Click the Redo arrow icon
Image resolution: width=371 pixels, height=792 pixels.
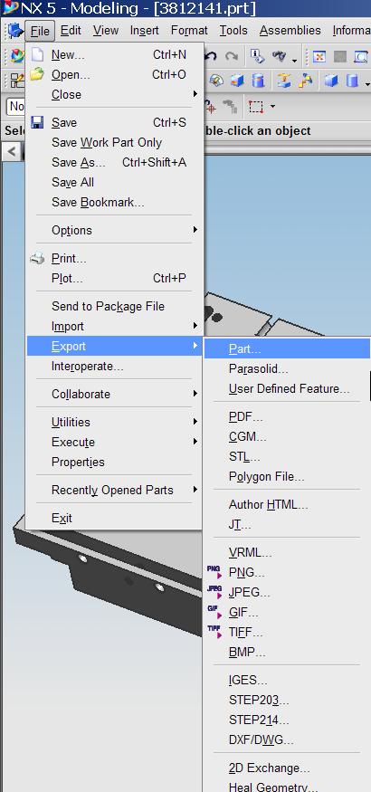[x=232, y=56]
